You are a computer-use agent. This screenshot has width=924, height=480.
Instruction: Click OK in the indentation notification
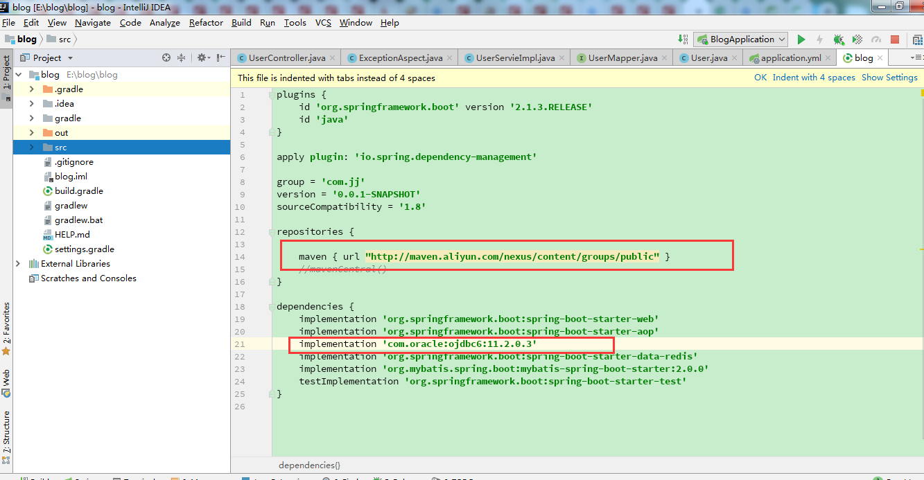[x=760, y=78]
